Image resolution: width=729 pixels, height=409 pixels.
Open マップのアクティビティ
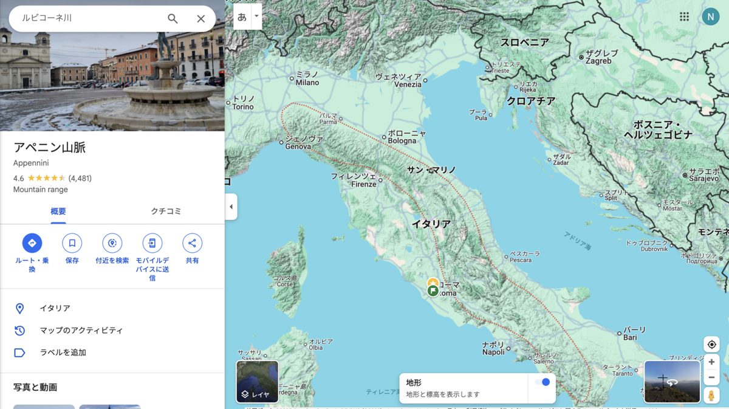pos(112,331)
